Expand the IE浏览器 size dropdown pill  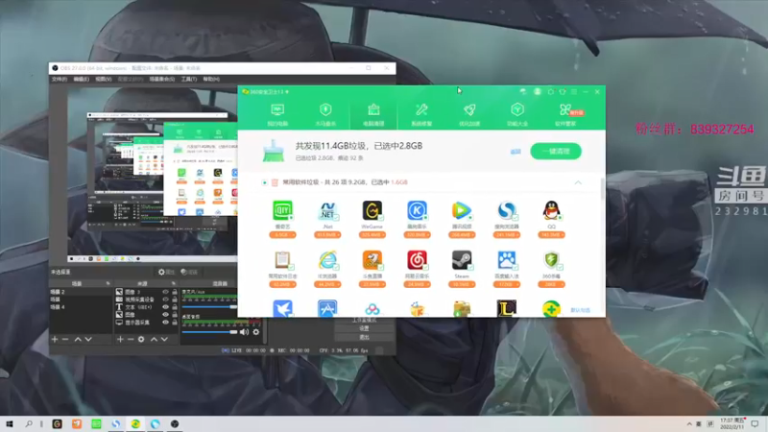click(327, 284)
